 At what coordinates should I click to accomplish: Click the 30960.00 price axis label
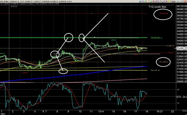[182, 82]
